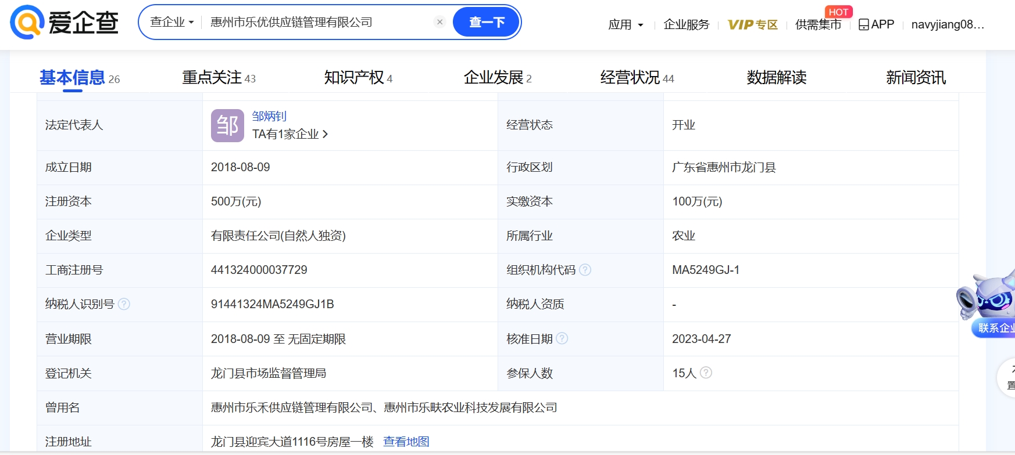Click business term 2018-08-09 至 无固定期限

point(278,339)
